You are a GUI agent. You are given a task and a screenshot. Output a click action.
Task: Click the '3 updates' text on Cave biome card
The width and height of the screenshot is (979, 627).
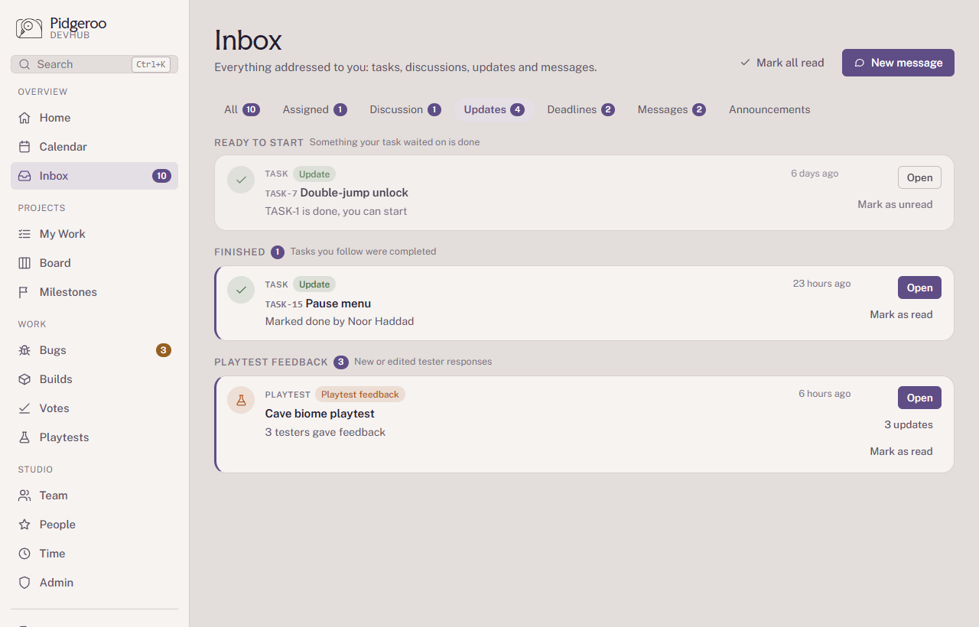tap(909, 424)
